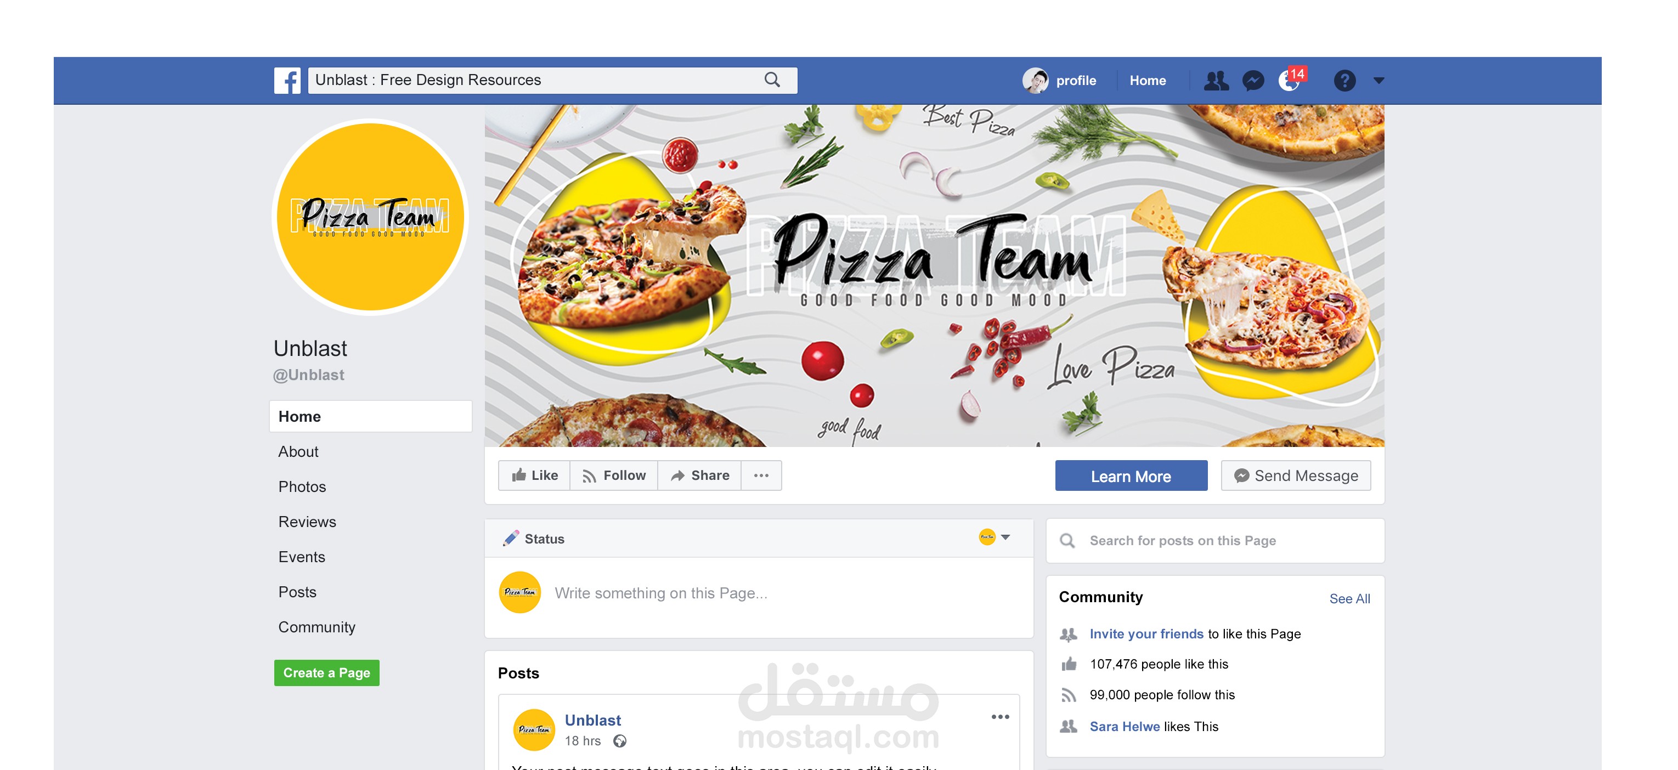Click the profile avatar picture in the top bar

point(1035,80)
